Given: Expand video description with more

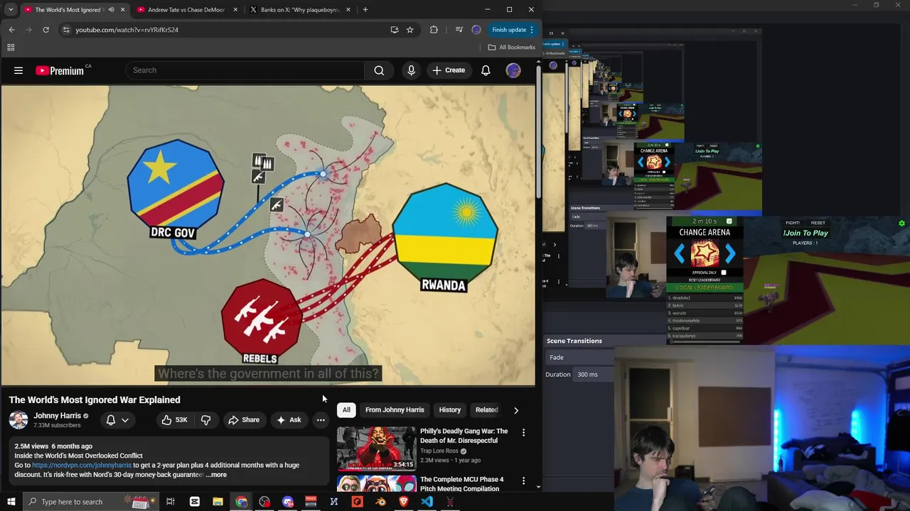Looking at the screenshot, I should click(216, 475).
